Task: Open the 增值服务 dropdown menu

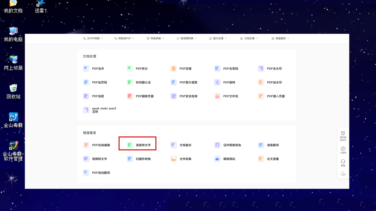Action: [x=280, y=38]
